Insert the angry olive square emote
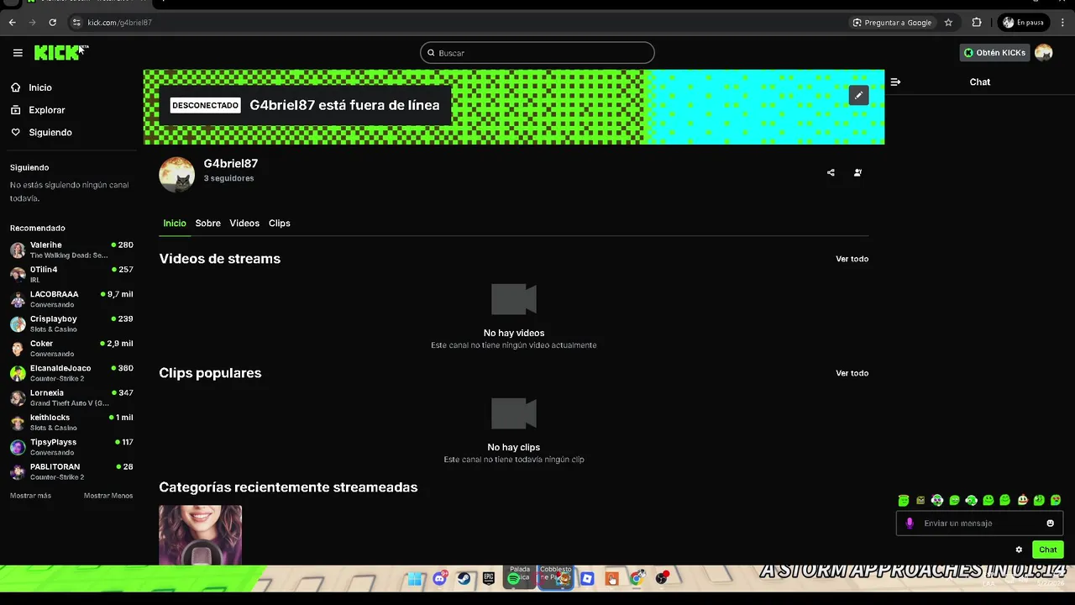 click(920, 500)
